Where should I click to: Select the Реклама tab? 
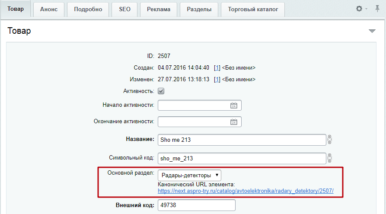158,9
